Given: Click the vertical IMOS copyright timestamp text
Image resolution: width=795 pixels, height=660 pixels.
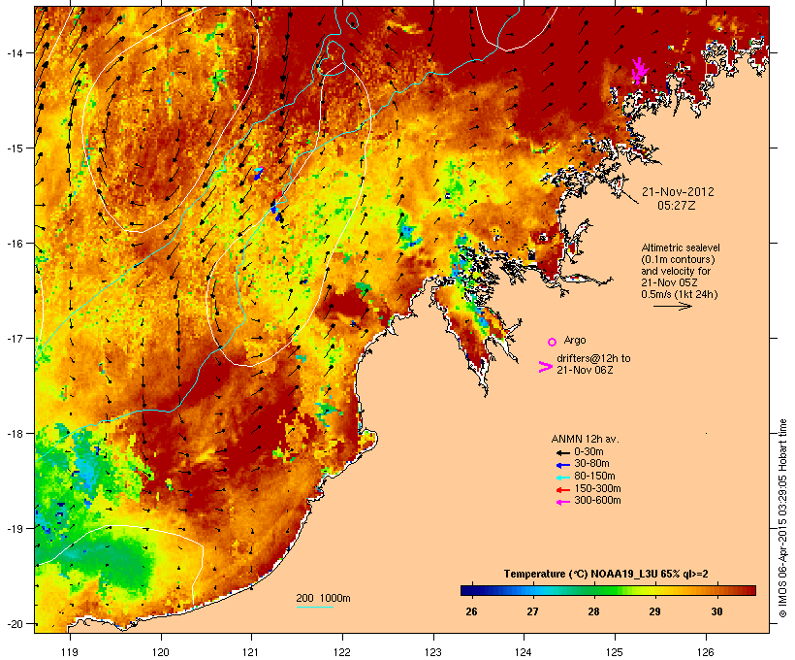Looking at the screenshot, I should (x=782, y=518).
